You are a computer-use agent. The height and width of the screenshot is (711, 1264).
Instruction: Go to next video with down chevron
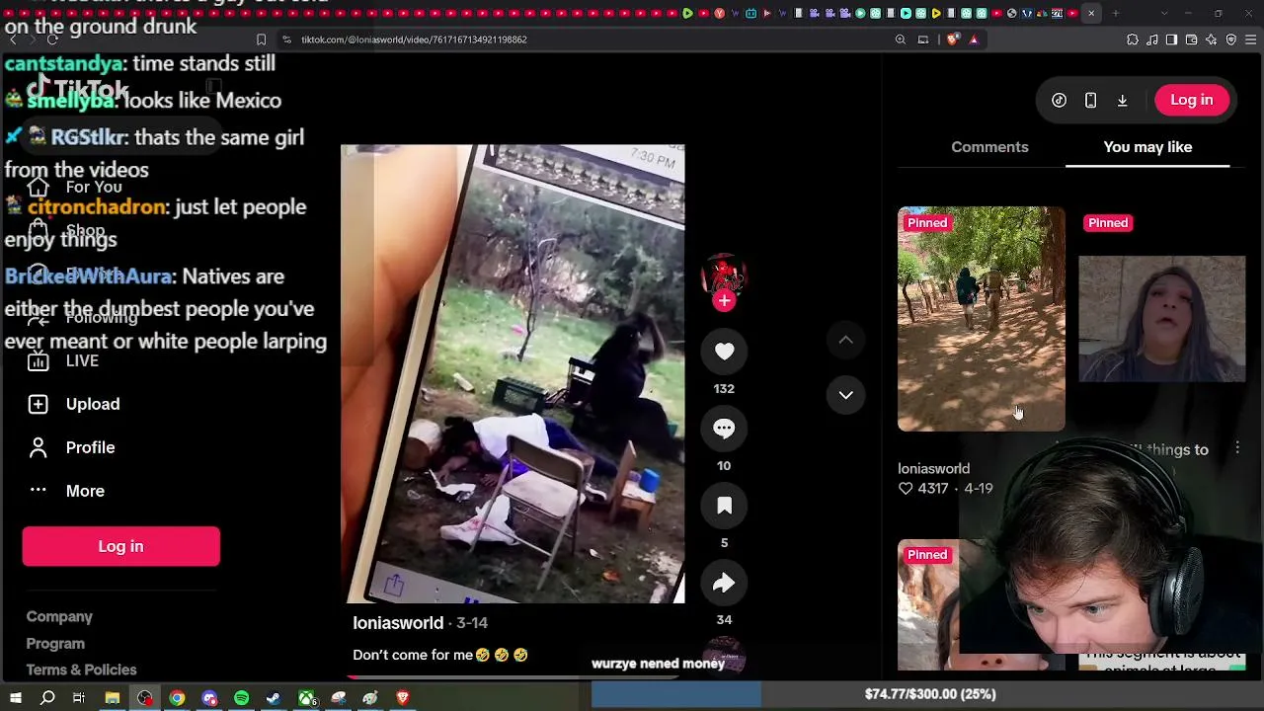(846, 395)
